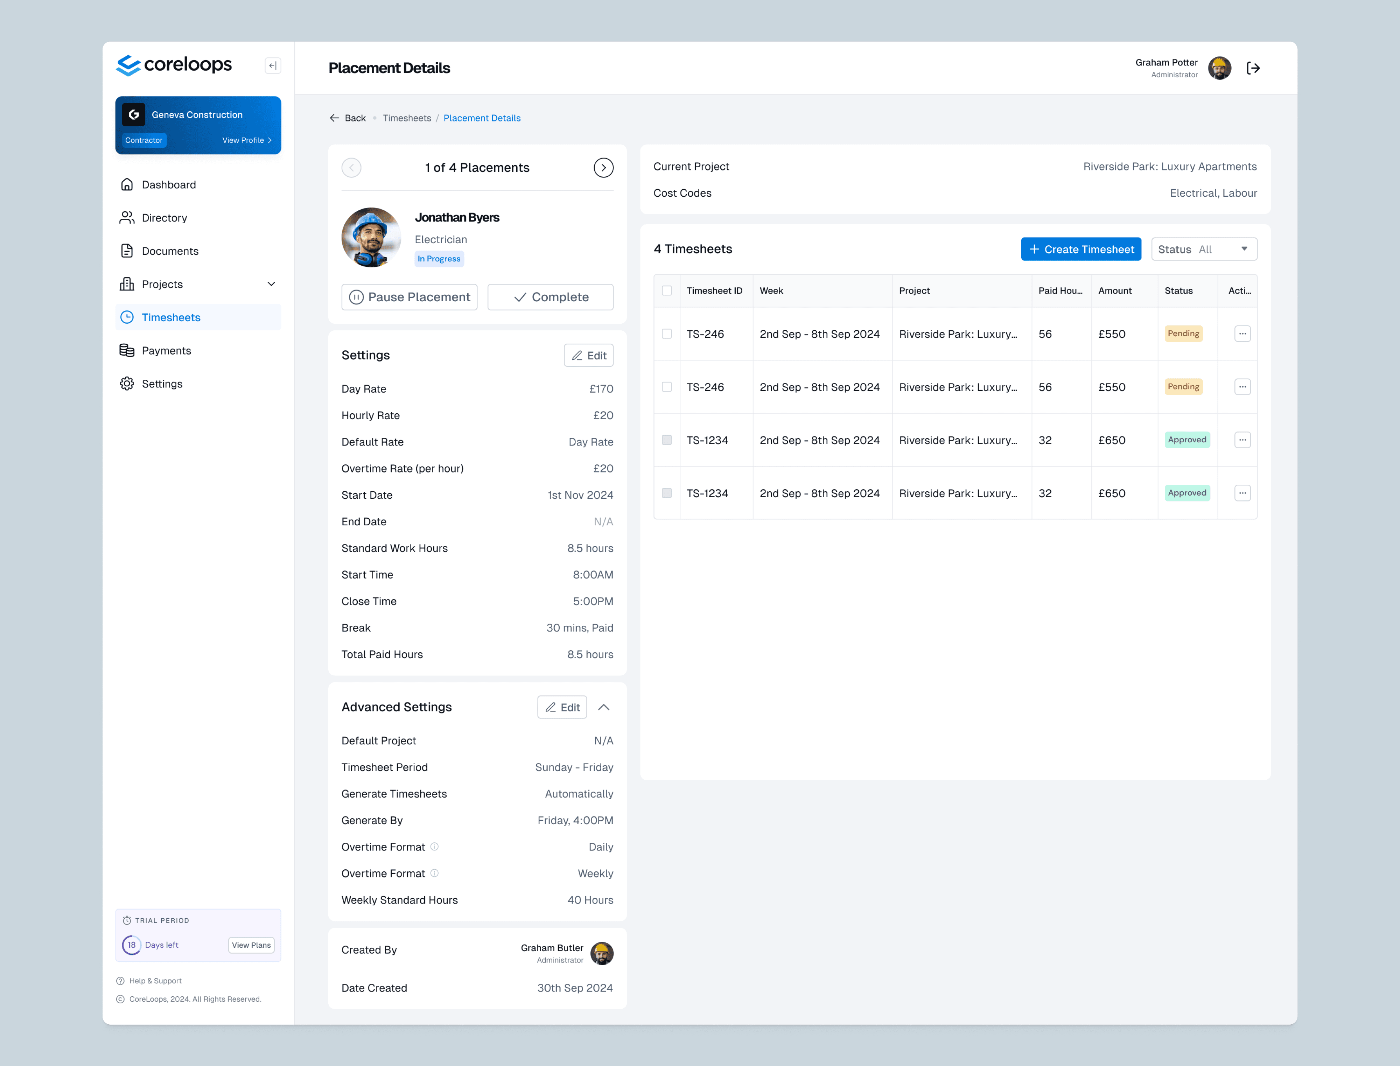The image size is (1400, 1066).
Task: Click the Timesheets breadcrumb link
Action: pyautogui.click(x=407, y=118)
